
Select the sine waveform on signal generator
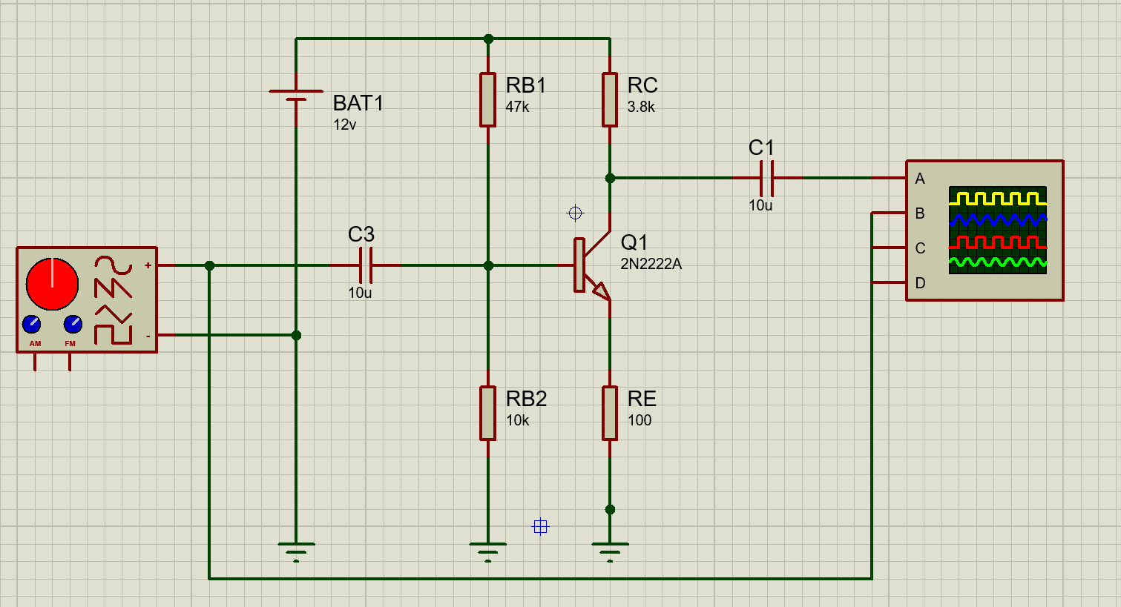(x=113, y=265)
